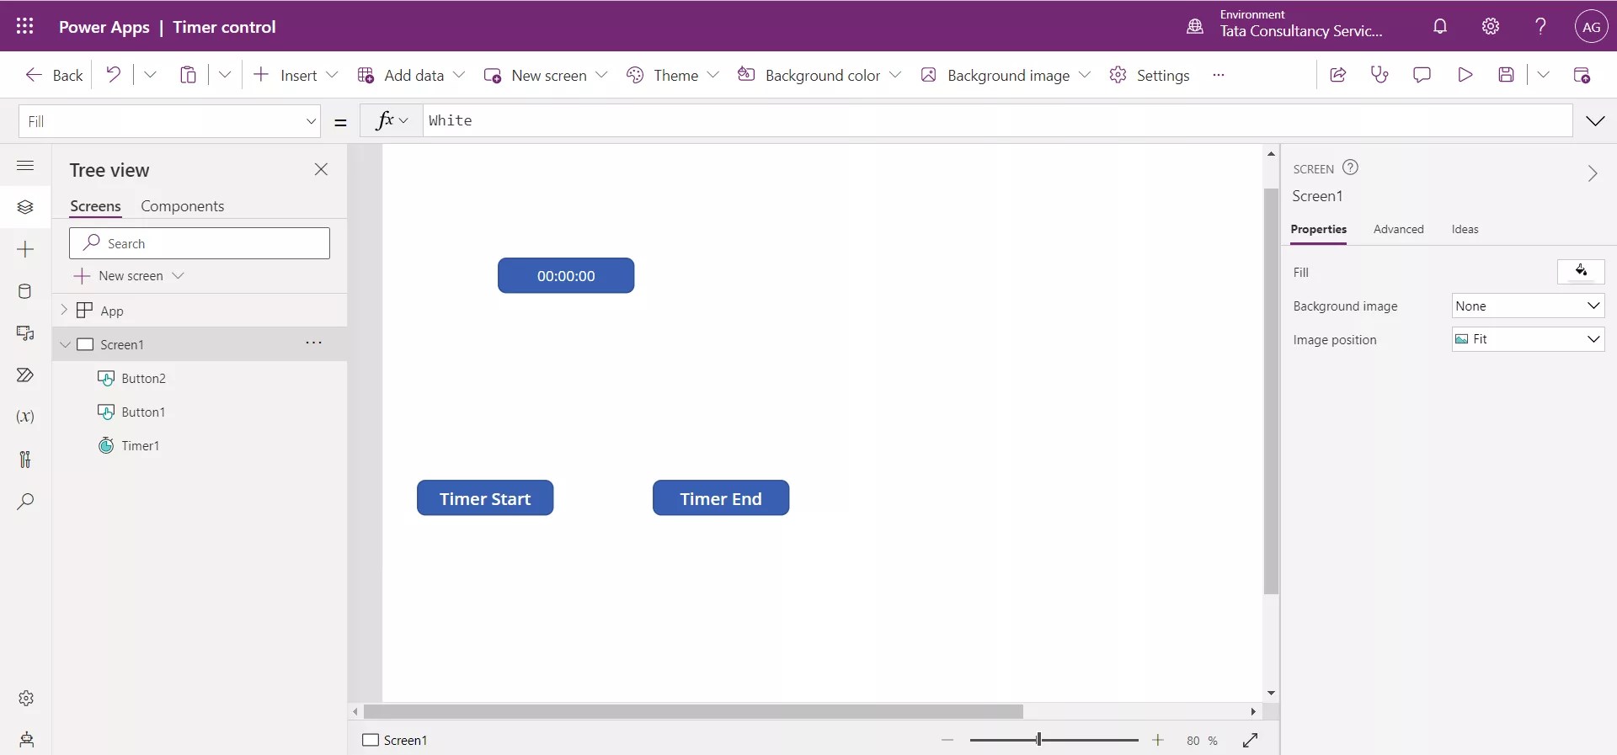Open the header settings gear

1491,26
